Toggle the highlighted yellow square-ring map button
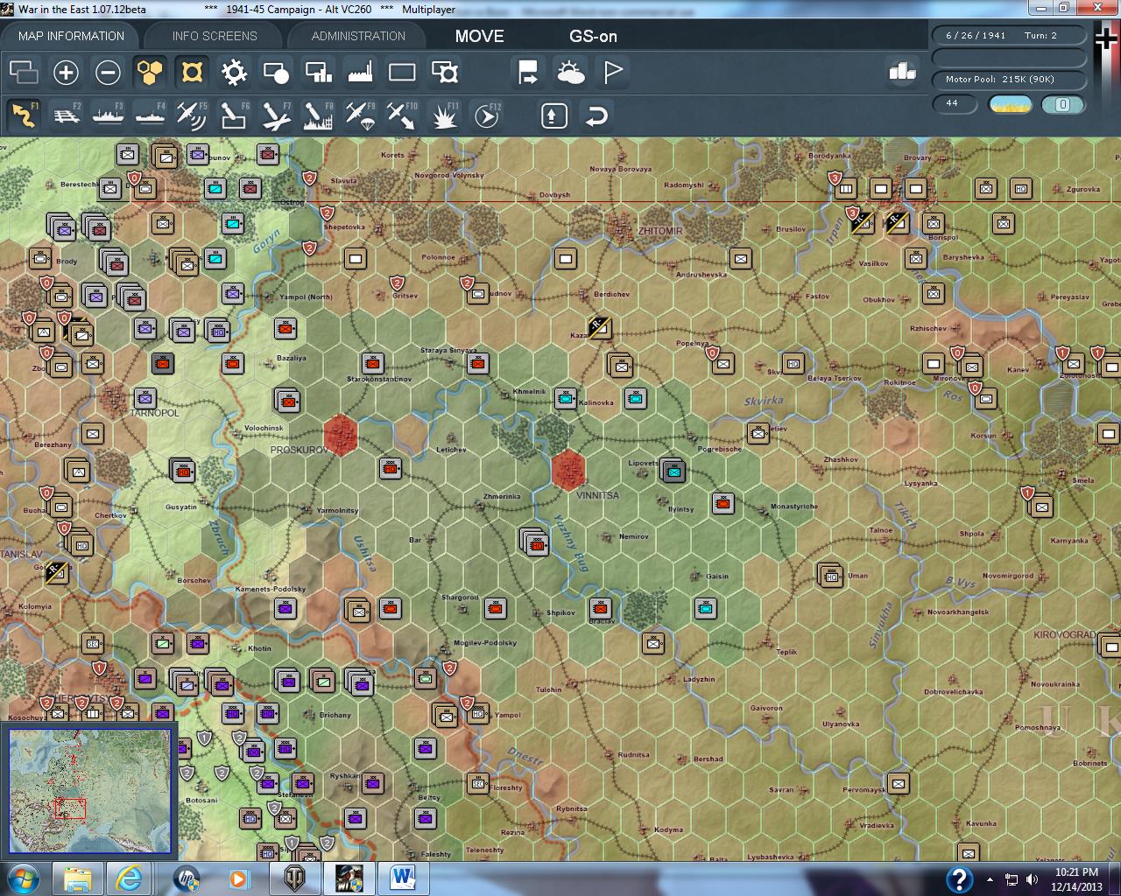 coord(192,72)
